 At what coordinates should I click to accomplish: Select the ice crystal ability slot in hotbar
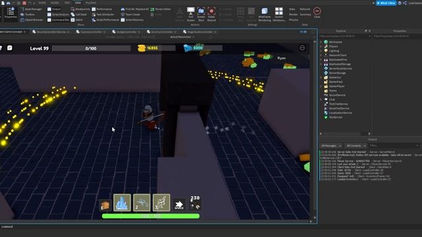coord(122,203)
